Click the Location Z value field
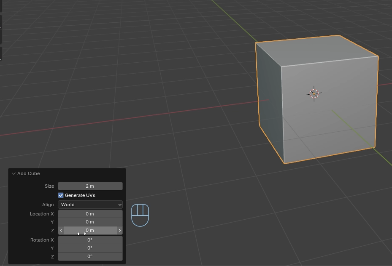 pos(90,230)
